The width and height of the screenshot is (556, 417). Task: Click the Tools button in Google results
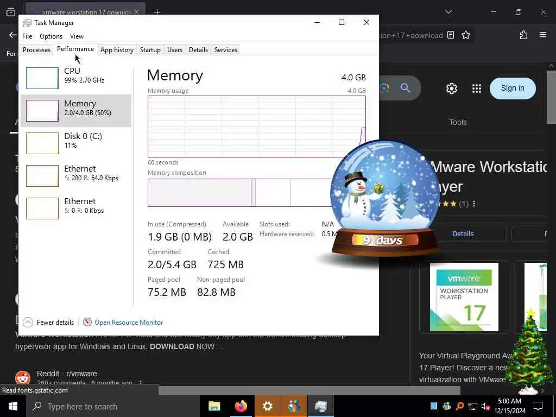pos(458,122)
